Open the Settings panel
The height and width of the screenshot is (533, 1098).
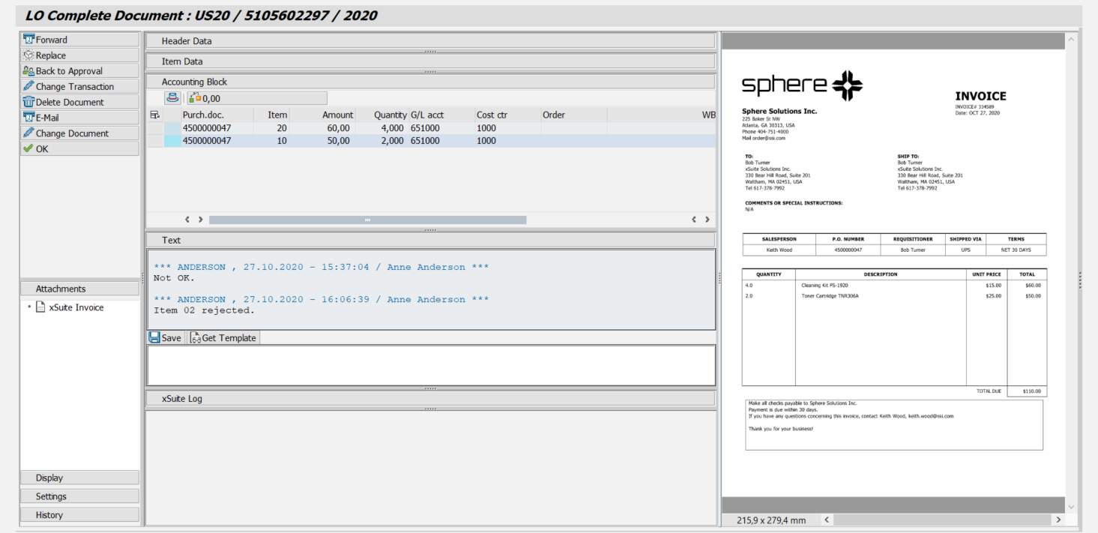click(79, 496)
